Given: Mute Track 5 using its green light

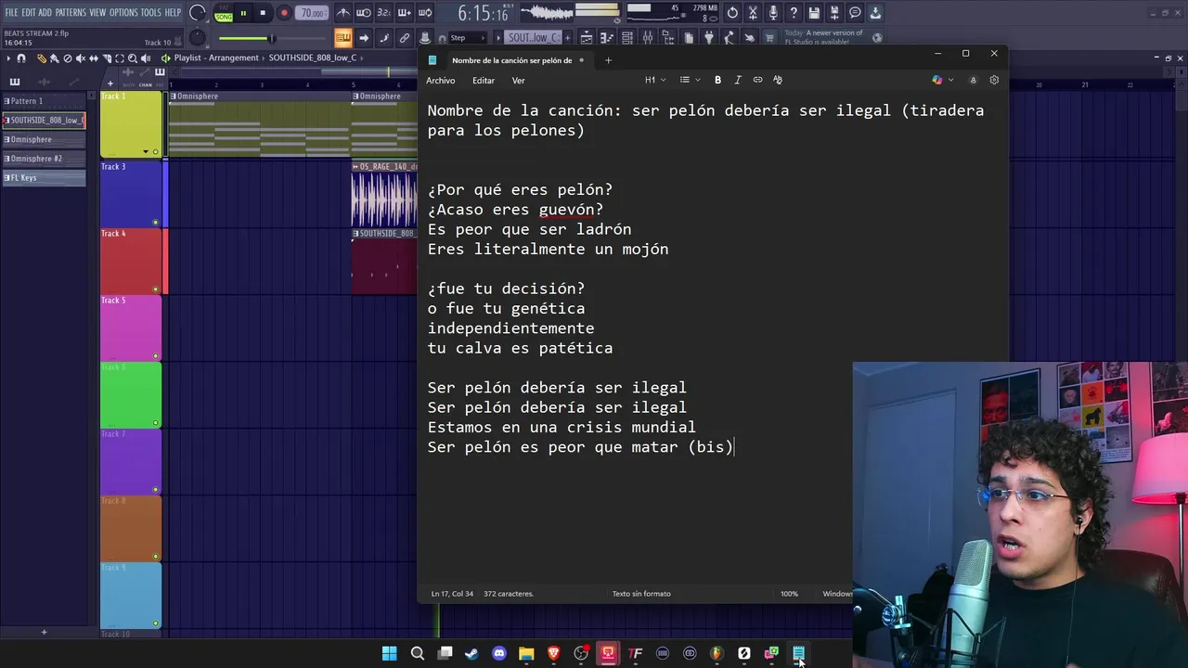Looking at the screenshot, I should [x=155, y=356].
